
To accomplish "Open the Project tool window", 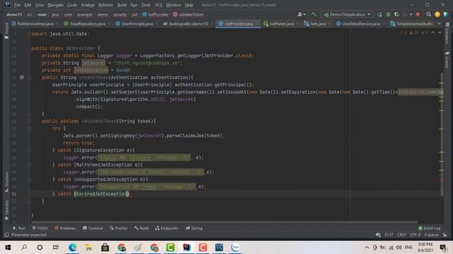I will 6,31.
